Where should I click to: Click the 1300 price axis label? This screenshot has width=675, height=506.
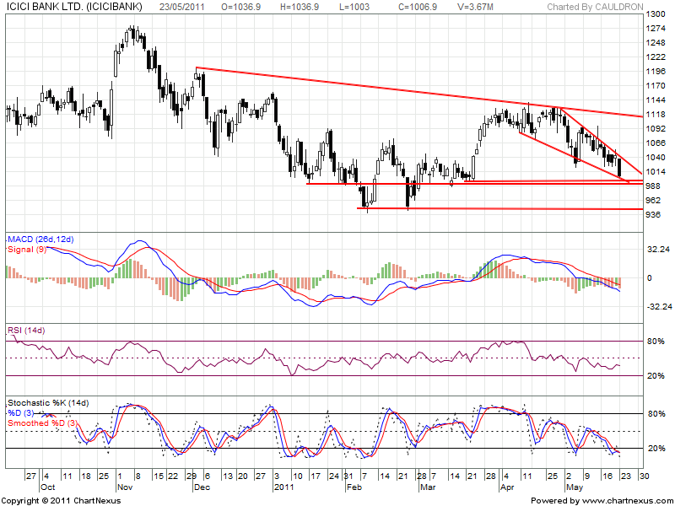coord(654,15)
